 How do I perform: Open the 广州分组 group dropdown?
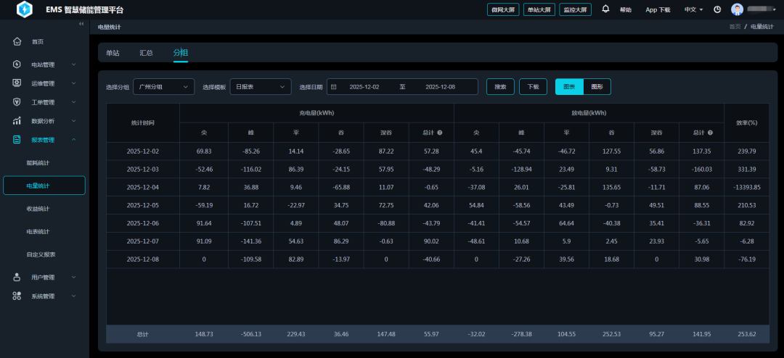point(163,87)
